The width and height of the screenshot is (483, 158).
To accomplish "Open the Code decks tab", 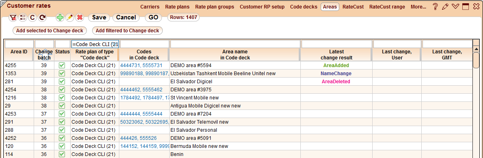I will [304, 7].
